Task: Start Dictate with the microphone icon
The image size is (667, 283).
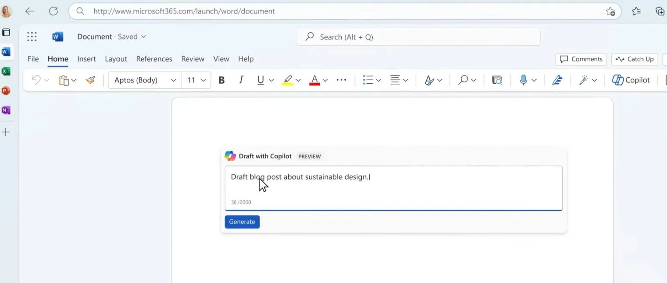Action: coord(523,80)
